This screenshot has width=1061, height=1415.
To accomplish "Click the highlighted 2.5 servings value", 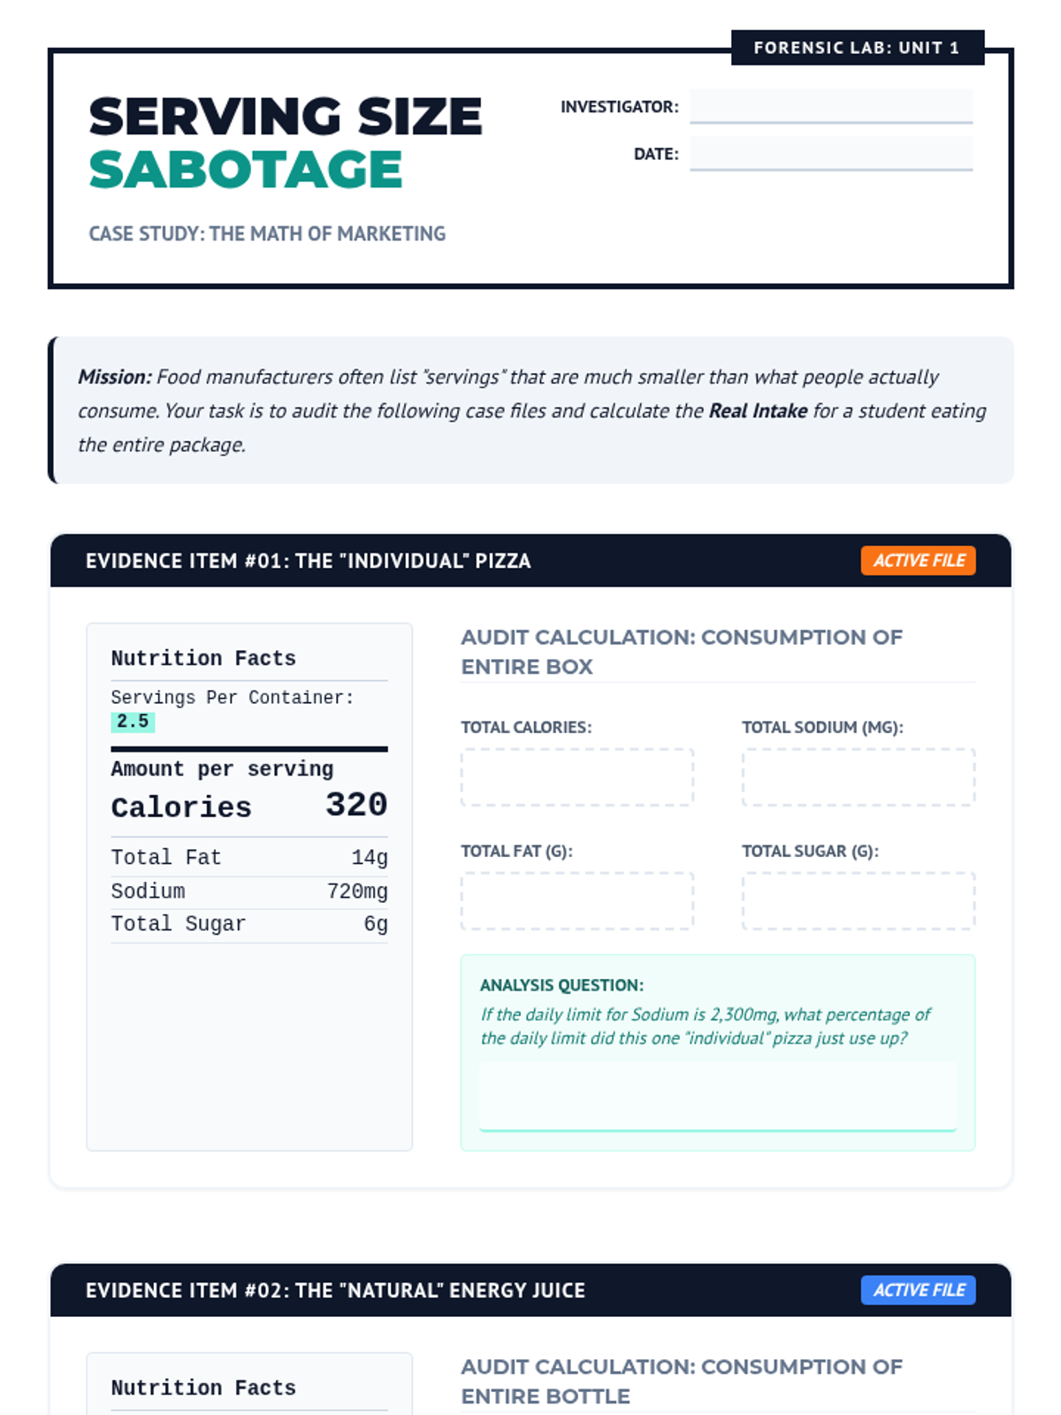I will click(133, 722).
